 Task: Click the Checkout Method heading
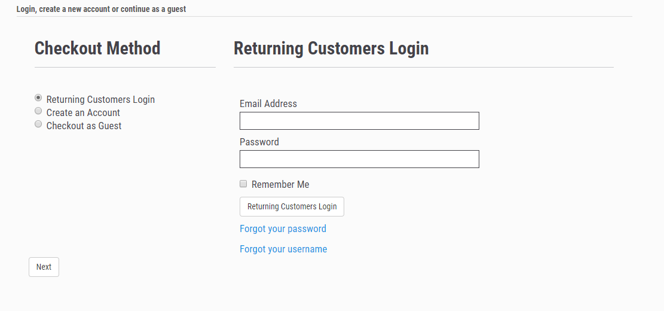[97, 48]
